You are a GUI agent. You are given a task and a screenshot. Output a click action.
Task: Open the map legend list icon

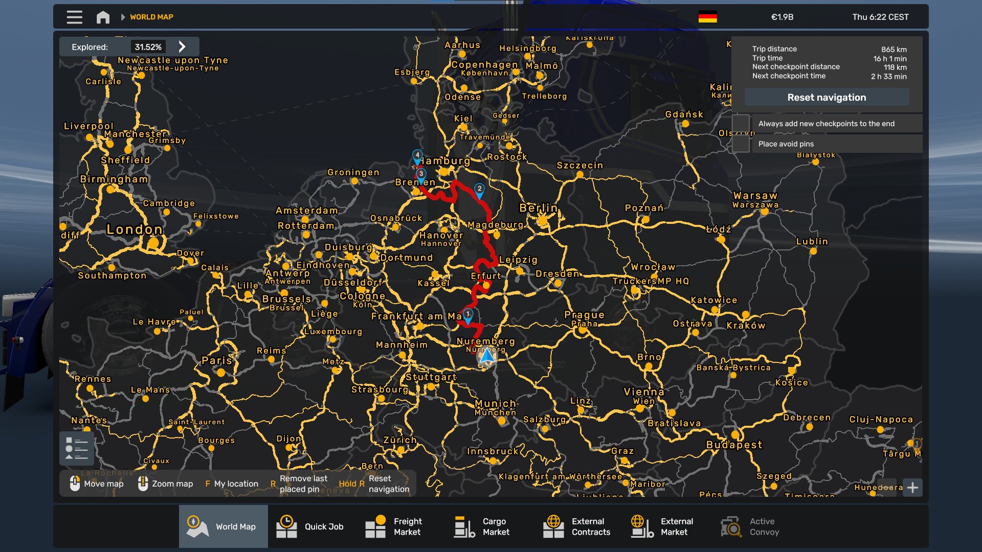coord(77,448)
